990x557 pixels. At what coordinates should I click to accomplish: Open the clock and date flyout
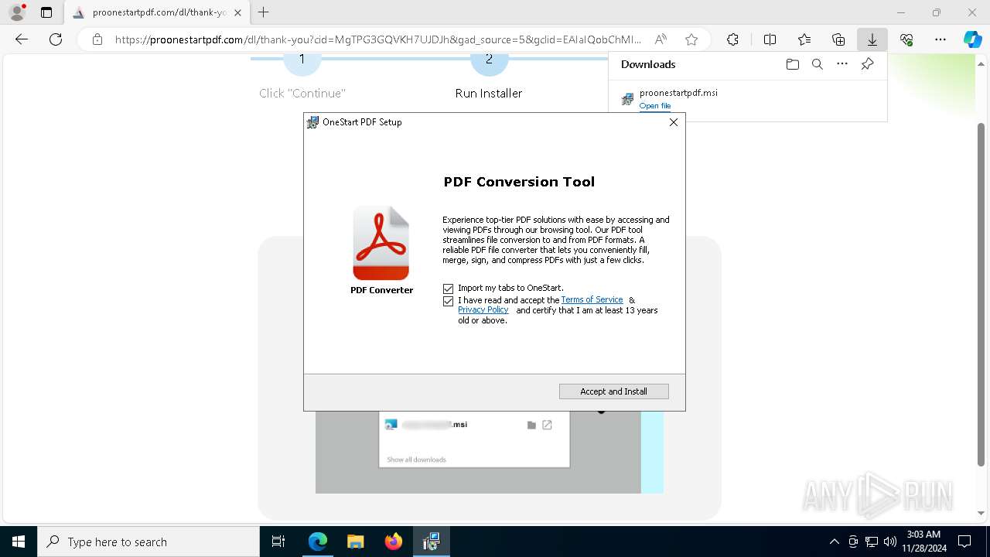click(923, 542)
